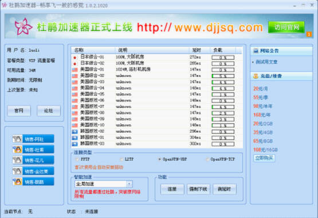Click the 35元/4GB price option

[x=263, y=133]
